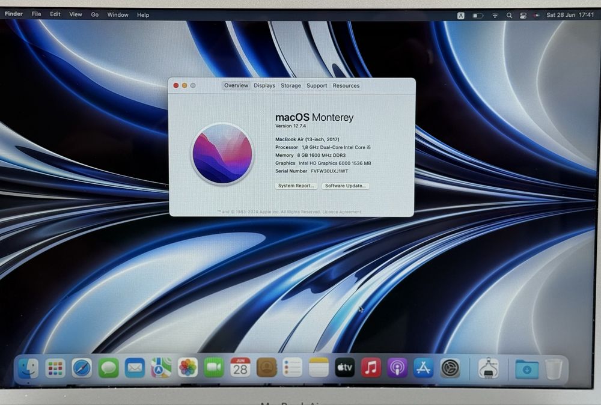This screenshot has width=601, height=405.
Task: Open Finder from the Dock
Action: [x=29, y=368]
